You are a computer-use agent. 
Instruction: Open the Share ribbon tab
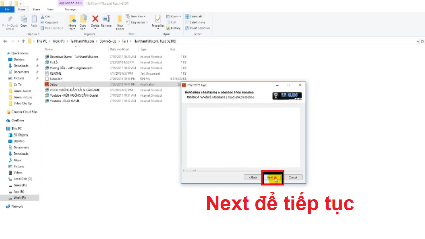36,9
